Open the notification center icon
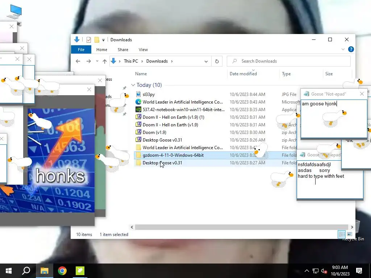 (x=359, y=271)
